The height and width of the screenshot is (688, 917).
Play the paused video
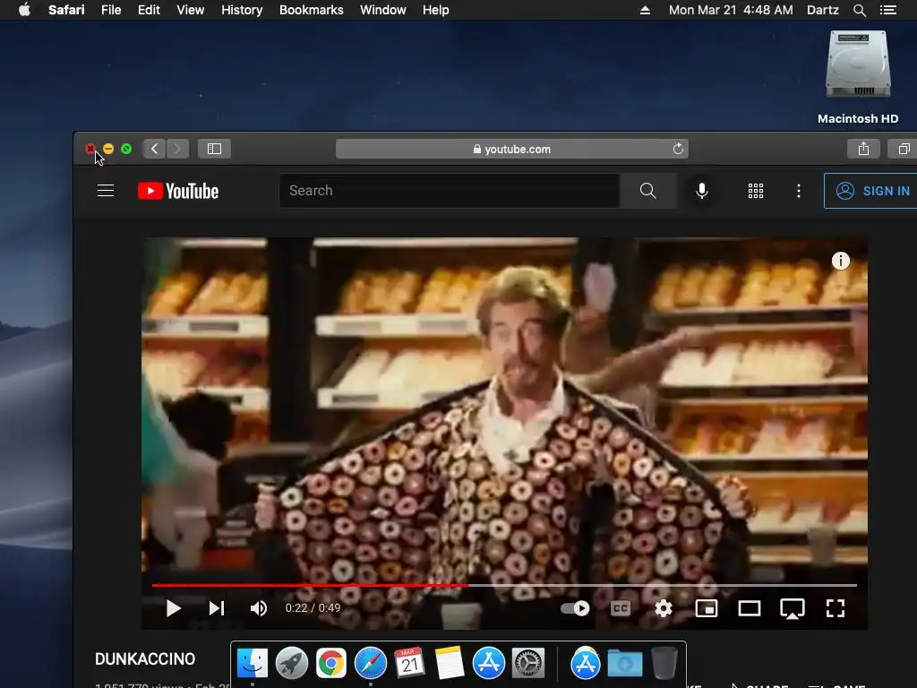[173, 608]
